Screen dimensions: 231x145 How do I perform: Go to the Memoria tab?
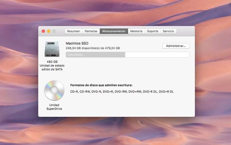tap(136, 31)
